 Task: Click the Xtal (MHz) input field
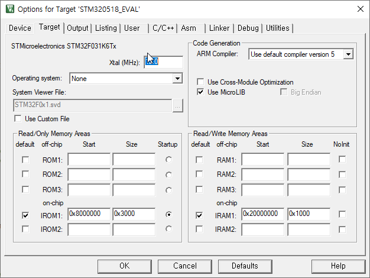click(x=163, y=62)
